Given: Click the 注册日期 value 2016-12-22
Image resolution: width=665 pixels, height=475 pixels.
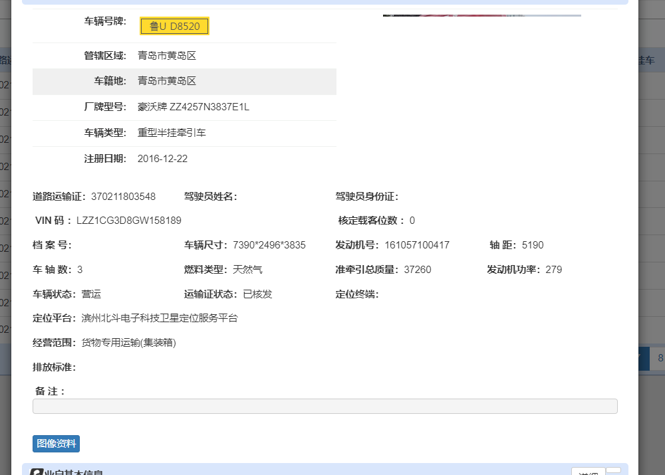Looking at the screenshot, I should [162, 159].
